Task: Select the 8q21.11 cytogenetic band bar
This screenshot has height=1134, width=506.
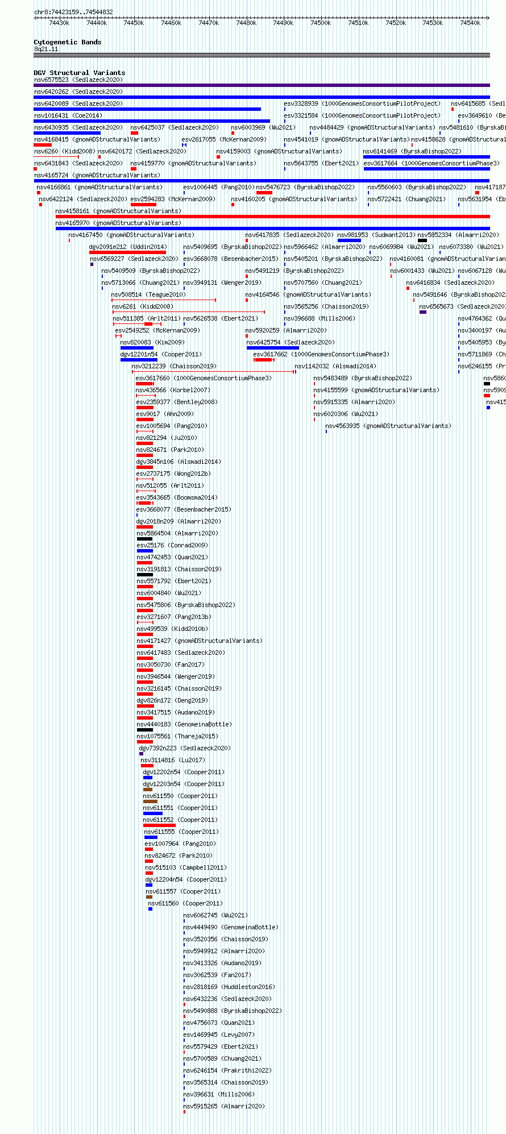Action: (x=262, y=55)
